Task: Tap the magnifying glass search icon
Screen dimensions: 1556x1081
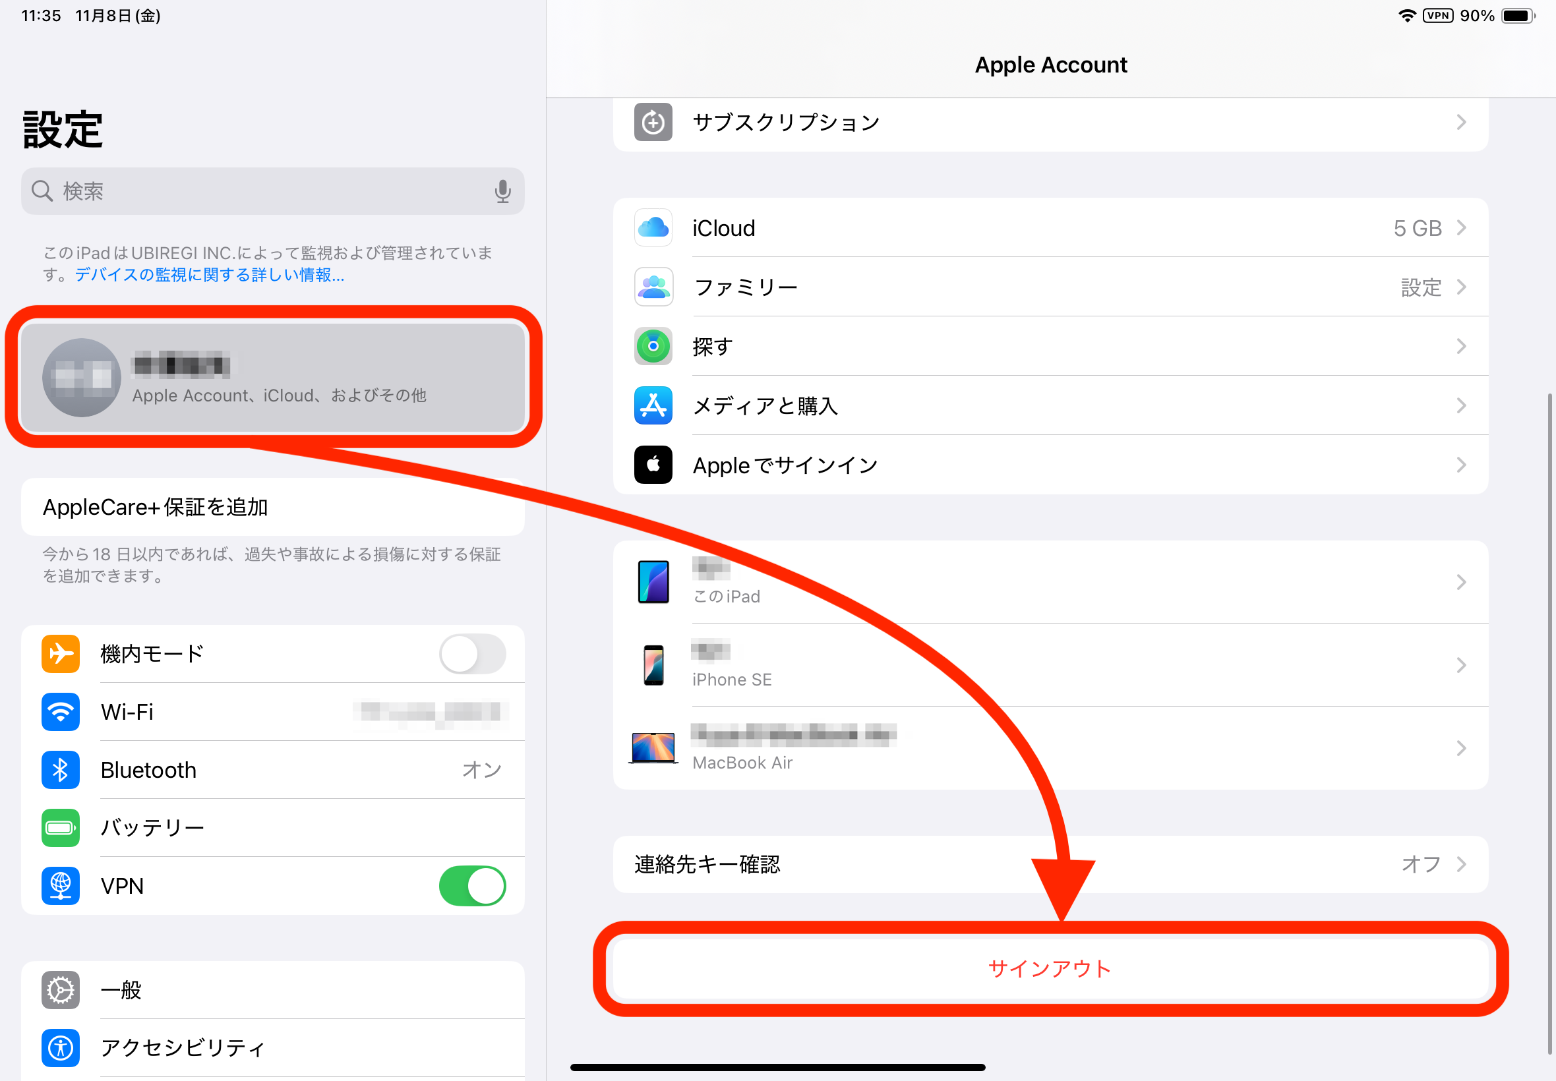Action: pos(42,191)
